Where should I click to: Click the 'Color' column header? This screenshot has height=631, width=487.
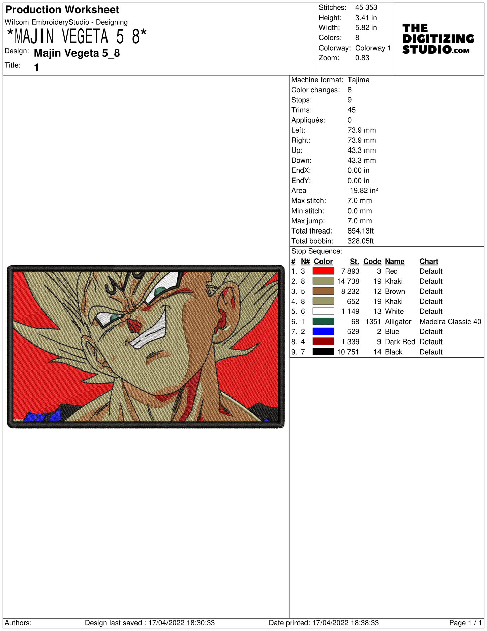(323, 262)
